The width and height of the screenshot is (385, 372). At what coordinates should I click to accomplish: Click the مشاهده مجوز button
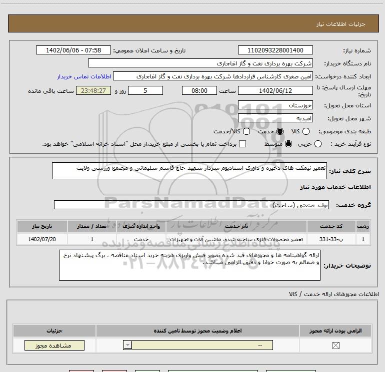pos(54,345)
